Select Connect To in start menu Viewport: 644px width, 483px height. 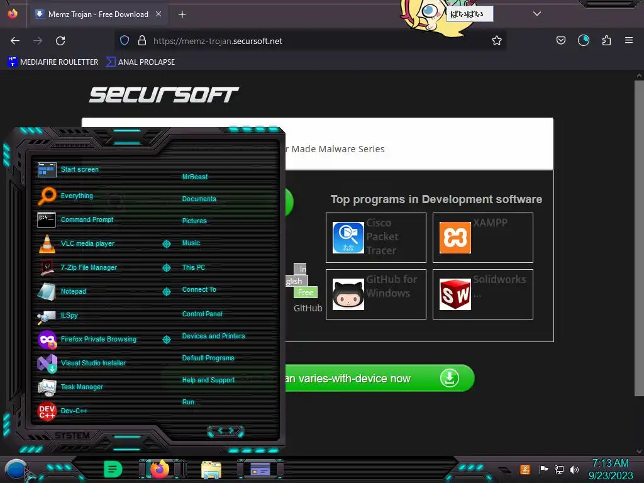coord(199,289)
